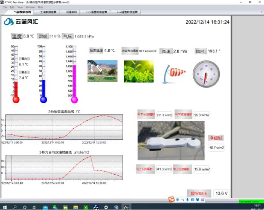264x210 pixels.
Task: Click the 向下长波辐射 label
Action: pos(146,114)
